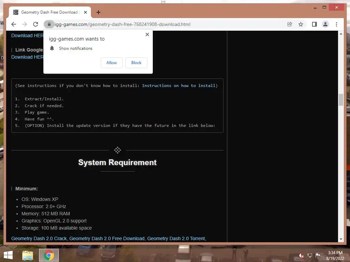This screenshot has width=350, height=262.
Task: Click OS: Windows XP text
Action: 40,199
